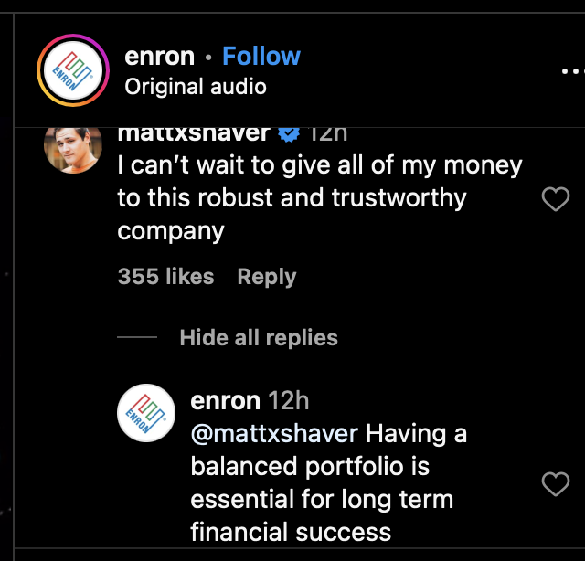The image size is (585, 561).
Task: Open the more options three-dot menu
Action: (571, 71)
